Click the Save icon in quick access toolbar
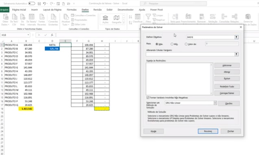This screenshot has width=259, height=155. [39, 4]
